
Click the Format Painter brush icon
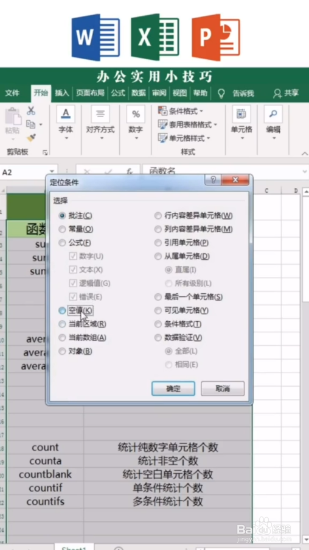[31, 138]
